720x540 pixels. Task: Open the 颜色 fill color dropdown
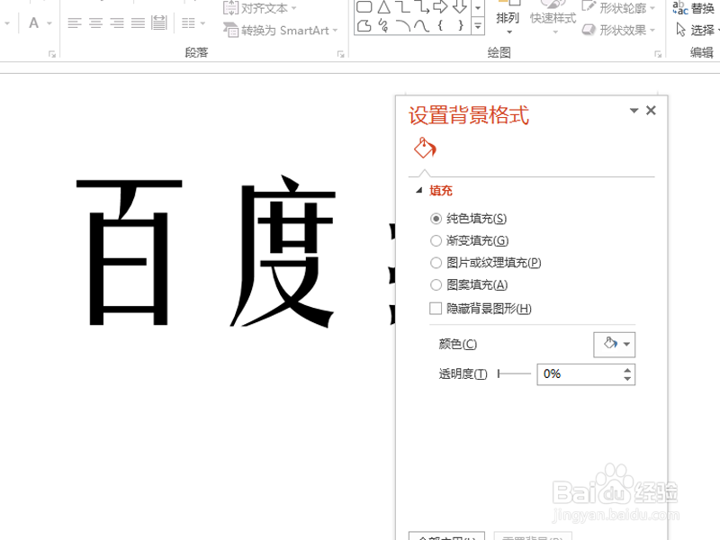click(615, 345)
